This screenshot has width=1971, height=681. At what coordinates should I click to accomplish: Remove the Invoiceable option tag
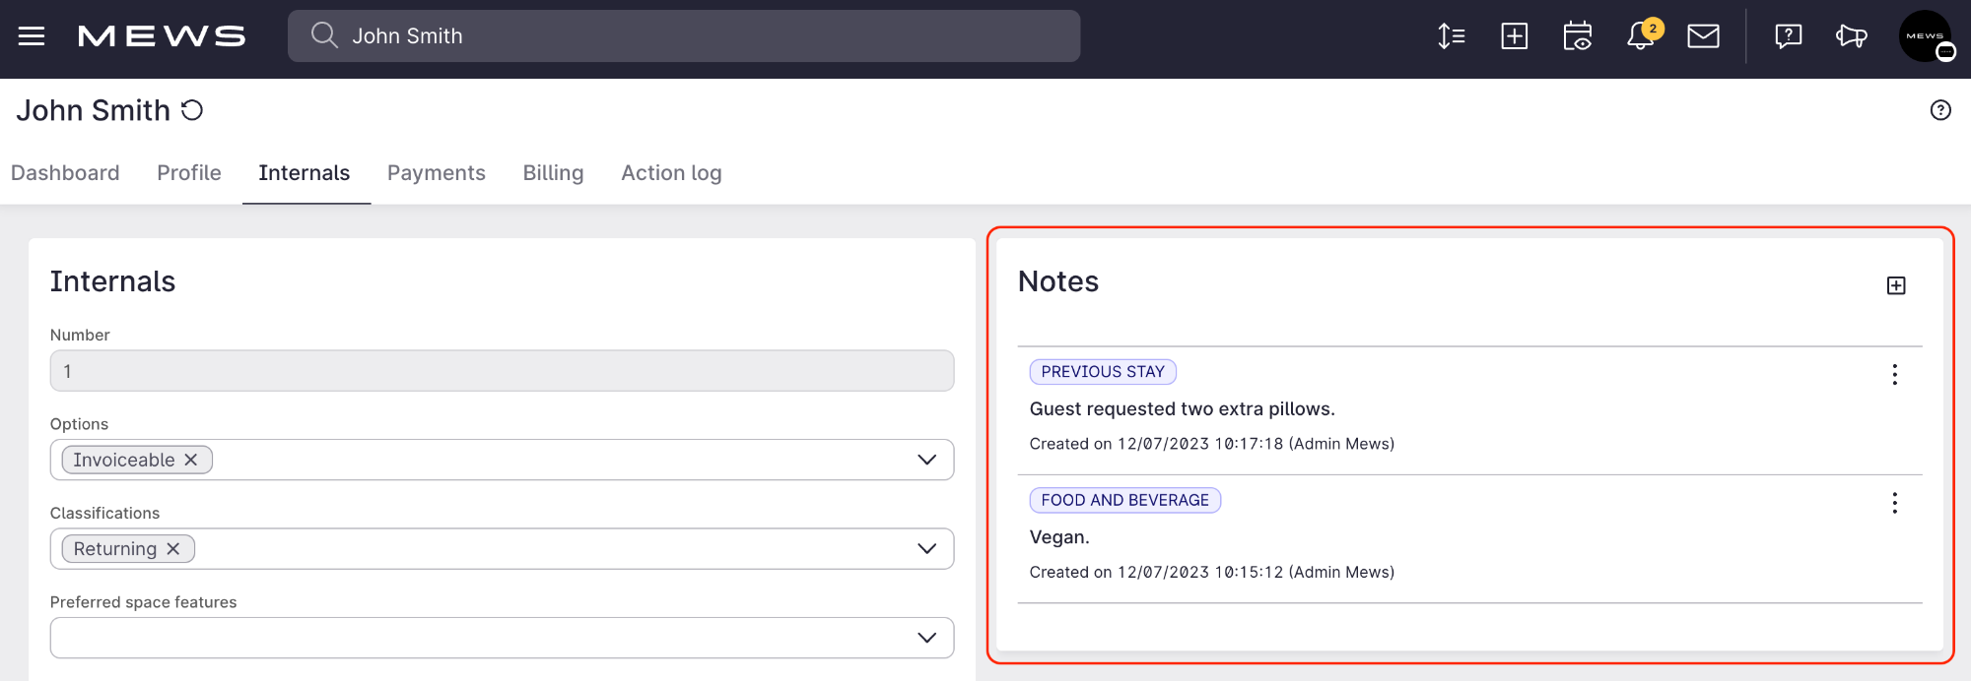pyautogui.click(x=191, y=460)
